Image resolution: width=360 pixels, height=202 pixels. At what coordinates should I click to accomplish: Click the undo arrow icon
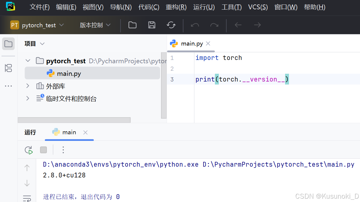(195, 25)
